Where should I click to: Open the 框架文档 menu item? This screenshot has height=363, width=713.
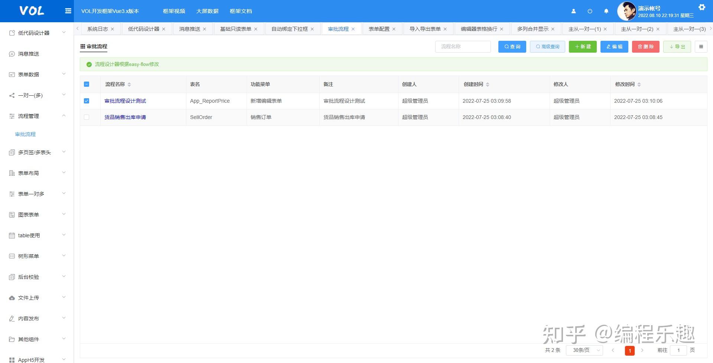tap(240, 11)
